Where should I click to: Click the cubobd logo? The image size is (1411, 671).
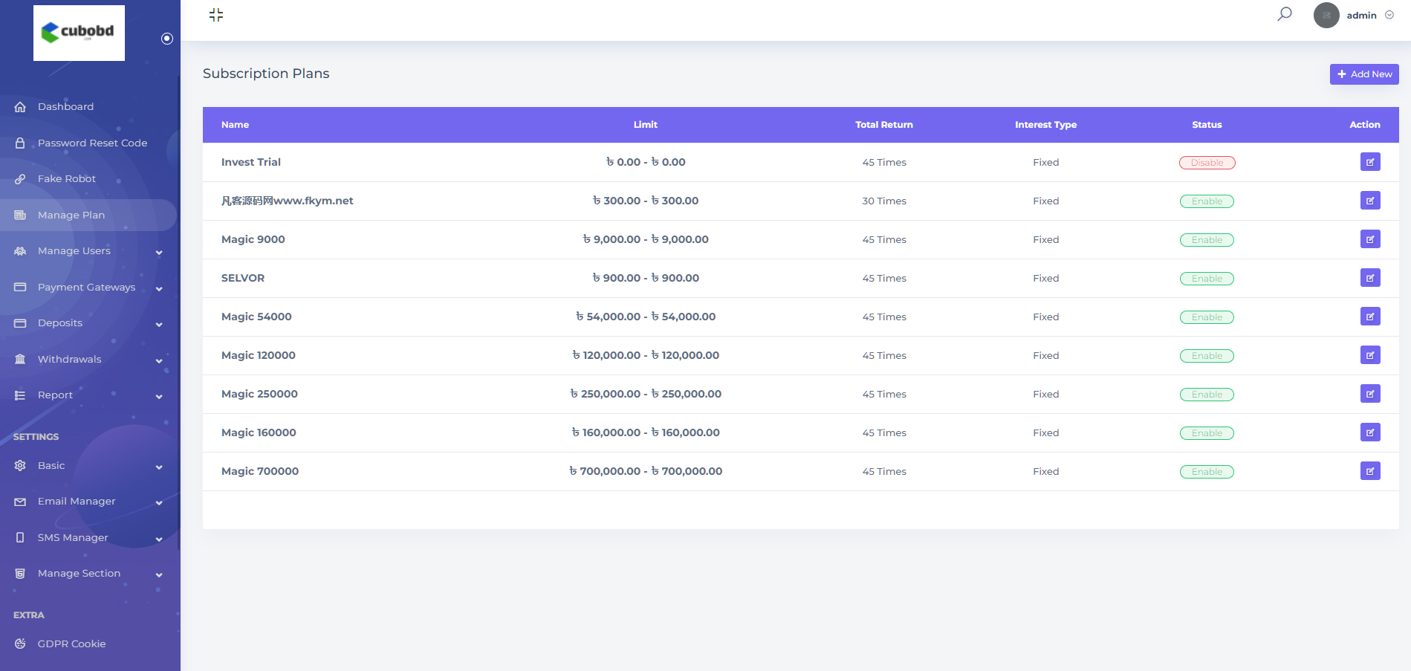coord(79,33)
